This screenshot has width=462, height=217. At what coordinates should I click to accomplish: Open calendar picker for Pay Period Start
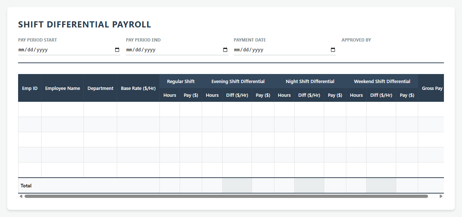117,50
